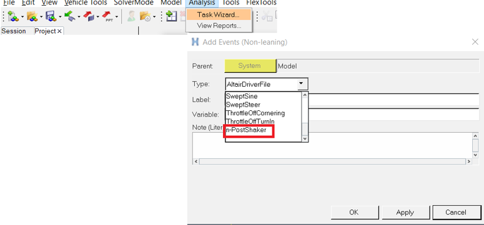
Task: Click the folder with gear preferences icon
Action: 145,16
